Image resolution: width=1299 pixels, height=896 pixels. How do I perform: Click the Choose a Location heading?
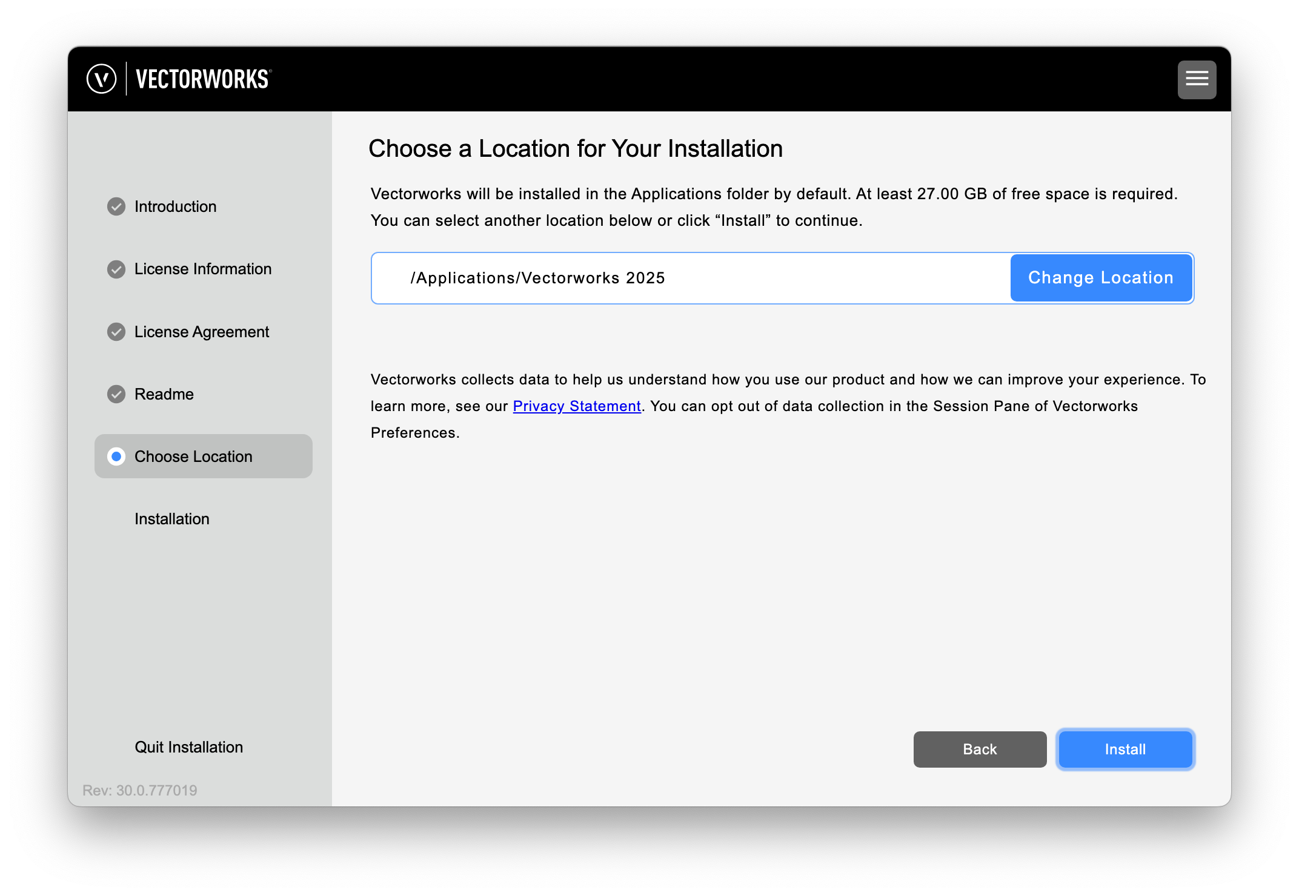[x=576, y=148]
